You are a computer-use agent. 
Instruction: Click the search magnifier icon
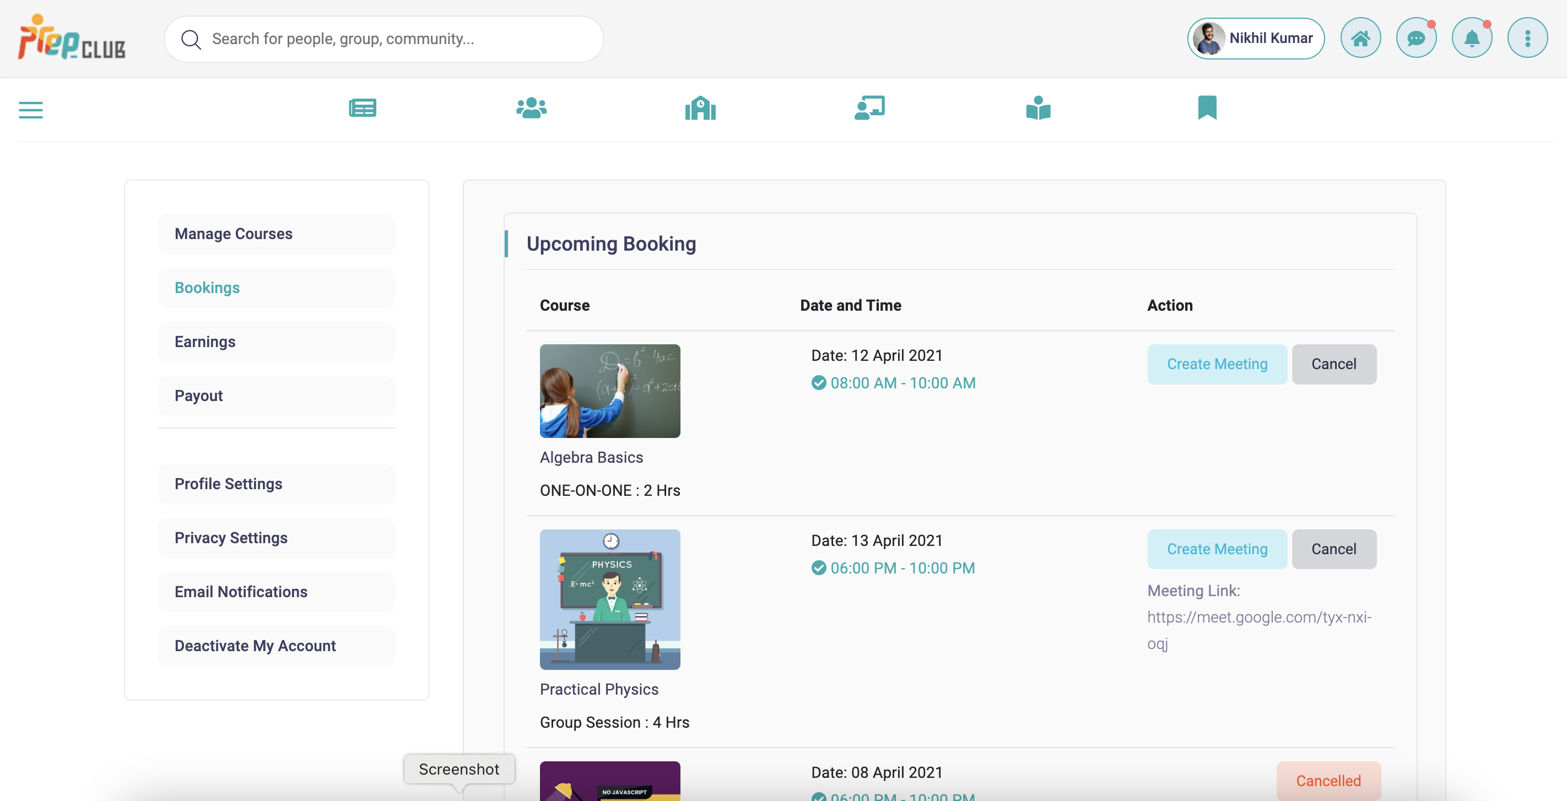[x=191, y=40]
